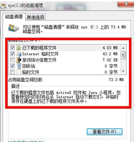Select the 回收站 list row
134x142 pixels.
pyautogui.click(x=64, y=66)
